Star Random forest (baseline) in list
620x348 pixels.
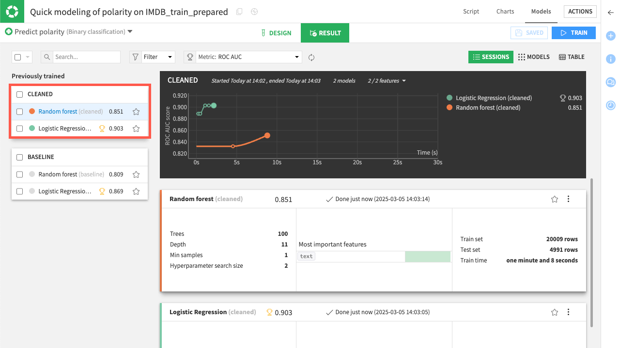[136, 174]
